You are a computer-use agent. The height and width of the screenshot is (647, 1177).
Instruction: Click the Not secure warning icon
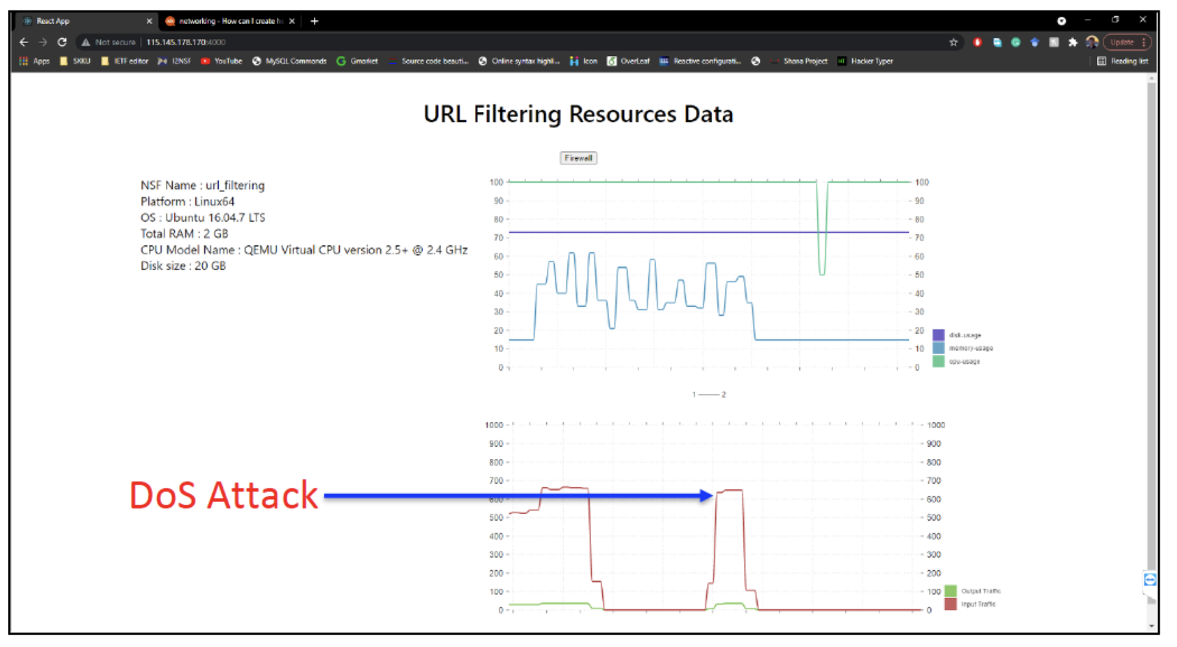[85, 42]
